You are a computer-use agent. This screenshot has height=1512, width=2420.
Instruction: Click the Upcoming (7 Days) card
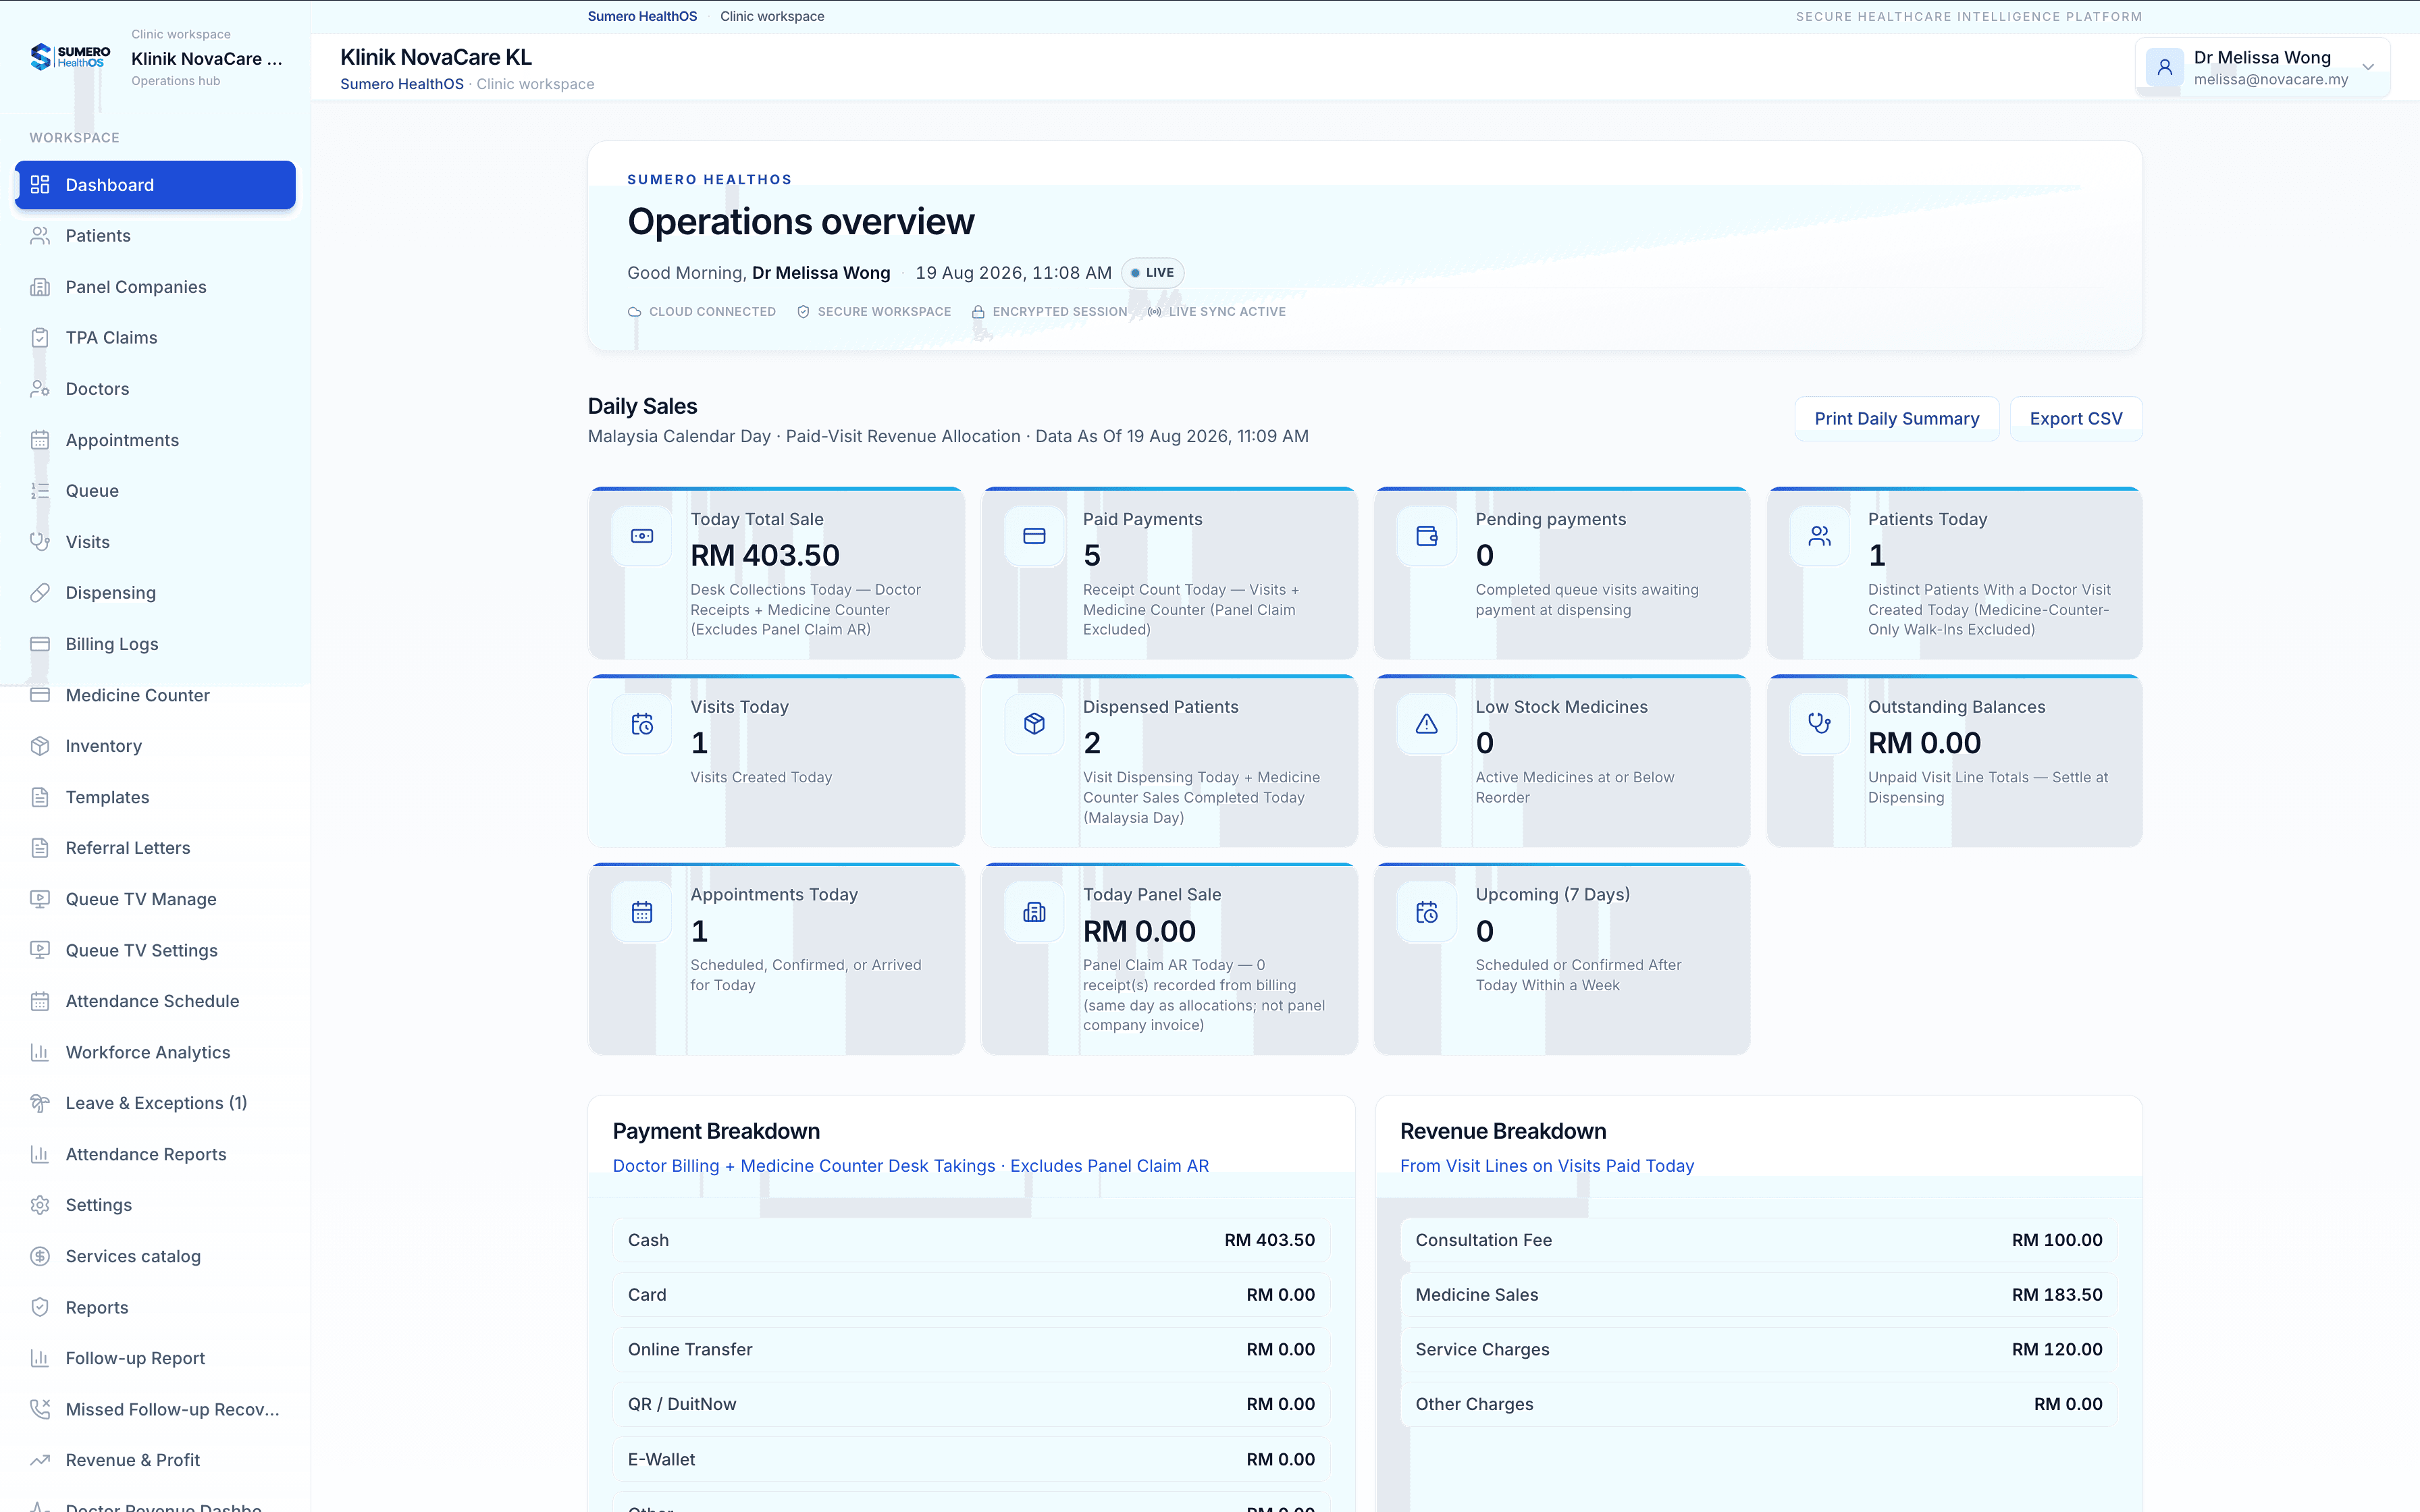pyautogui.click(x=1561, y=958)
